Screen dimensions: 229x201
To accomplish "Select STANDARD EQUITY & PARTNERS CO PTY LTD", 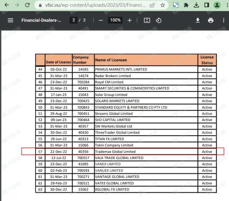I will [131, 108].
